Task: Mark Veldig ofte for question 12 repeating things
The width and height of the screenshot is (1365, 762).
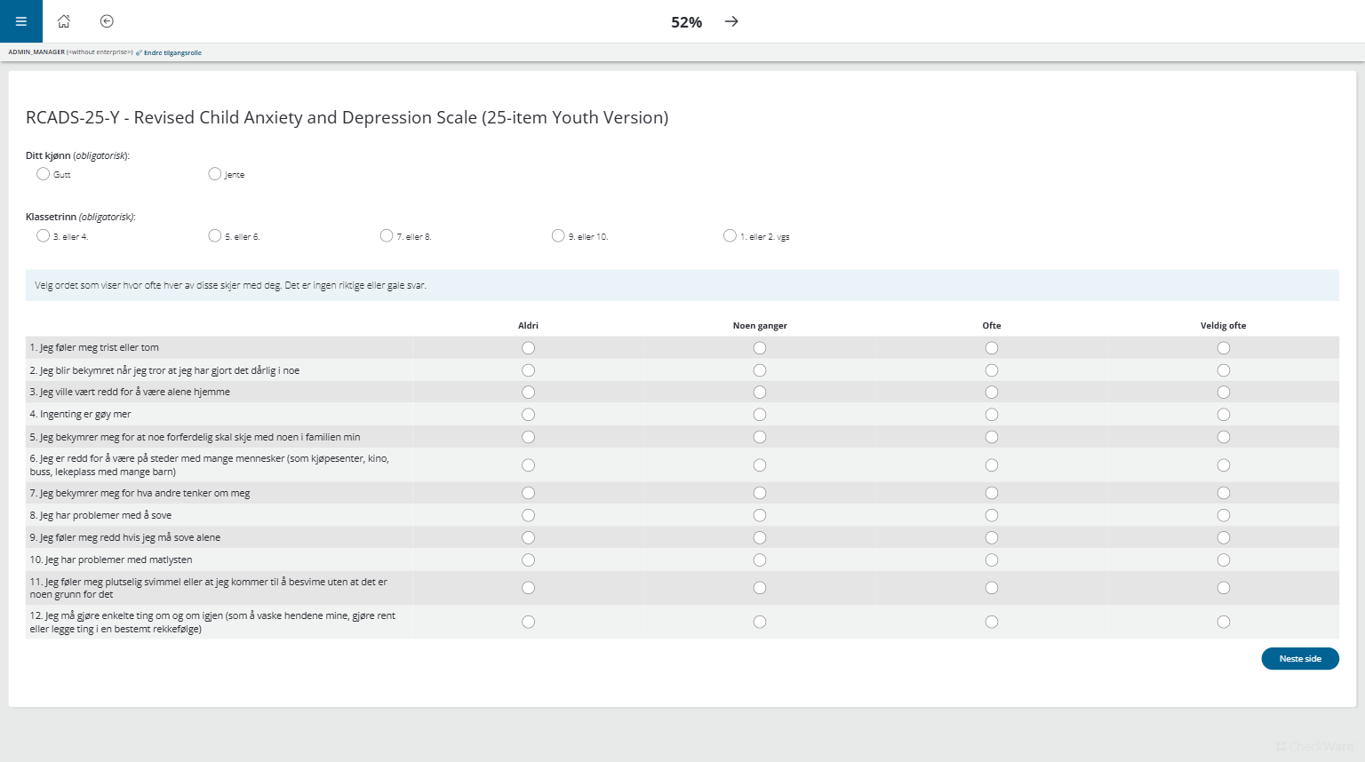Action: pyautogui.click(x=1224, y=622)
